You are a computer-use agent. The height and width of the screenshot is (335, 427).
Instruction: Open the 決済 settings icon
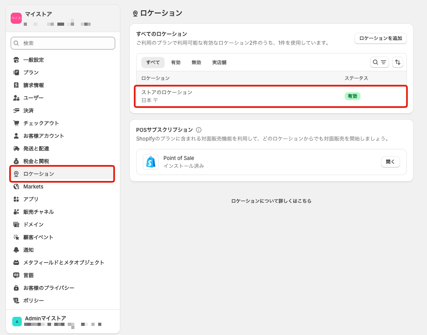[x=16, y=110]
